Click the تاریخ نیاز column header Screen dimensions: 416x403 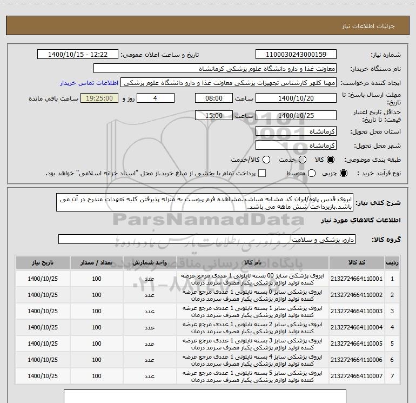click(43, 262)
